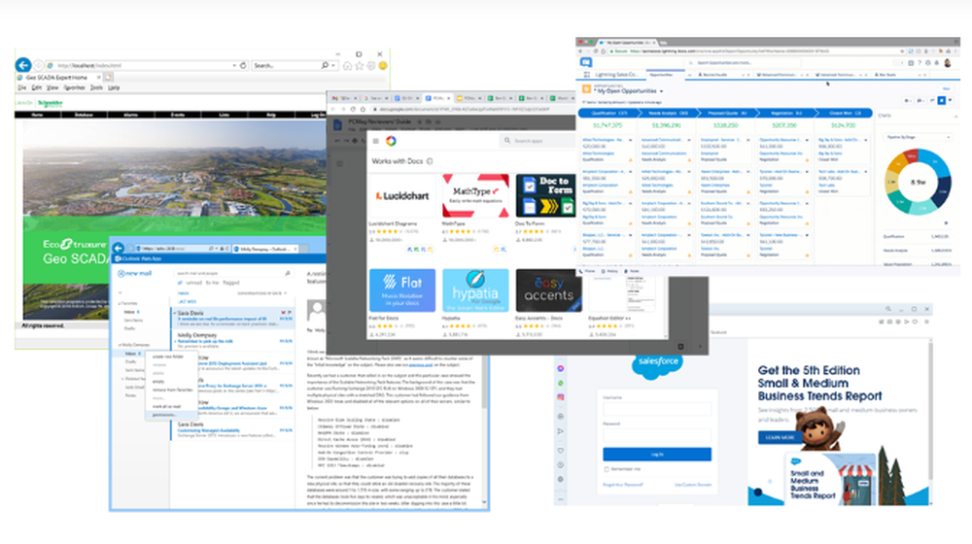Screen dimensions: 972x544
Task: Open the Pipeline by Stage chart dropdown
Action: 918,137
